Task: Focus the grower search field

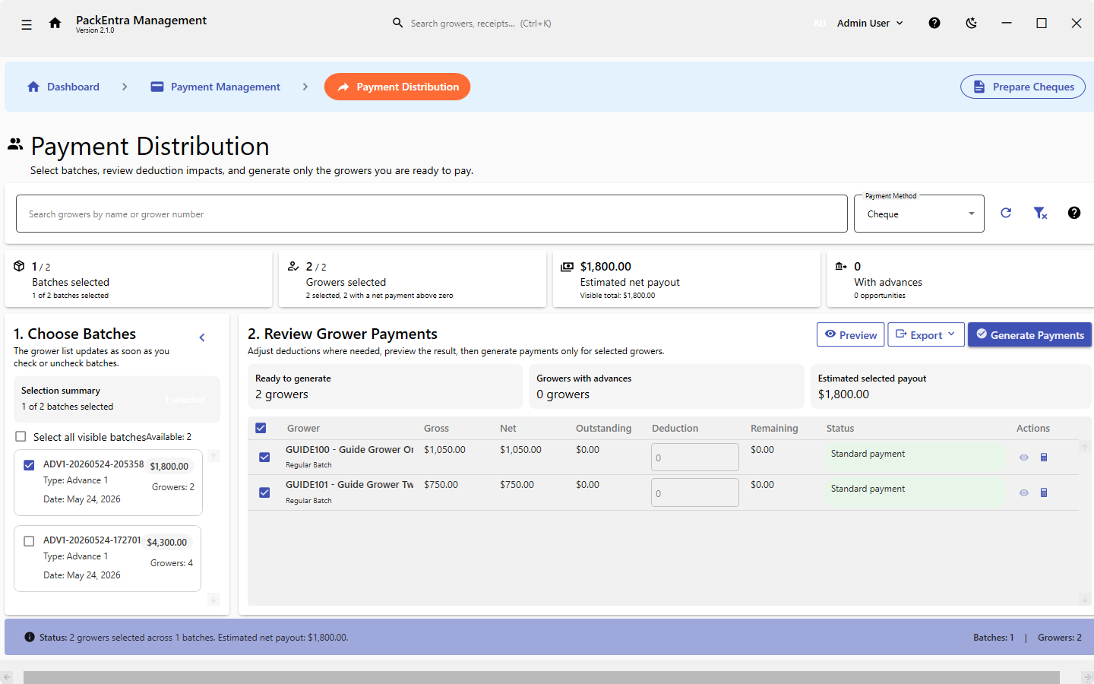Action: coord(432,214)
